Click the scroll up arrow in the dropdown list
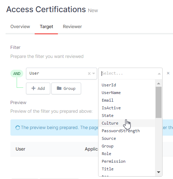Screen dimensions: 173x179 pyautogui.click(x=158, y=84)
